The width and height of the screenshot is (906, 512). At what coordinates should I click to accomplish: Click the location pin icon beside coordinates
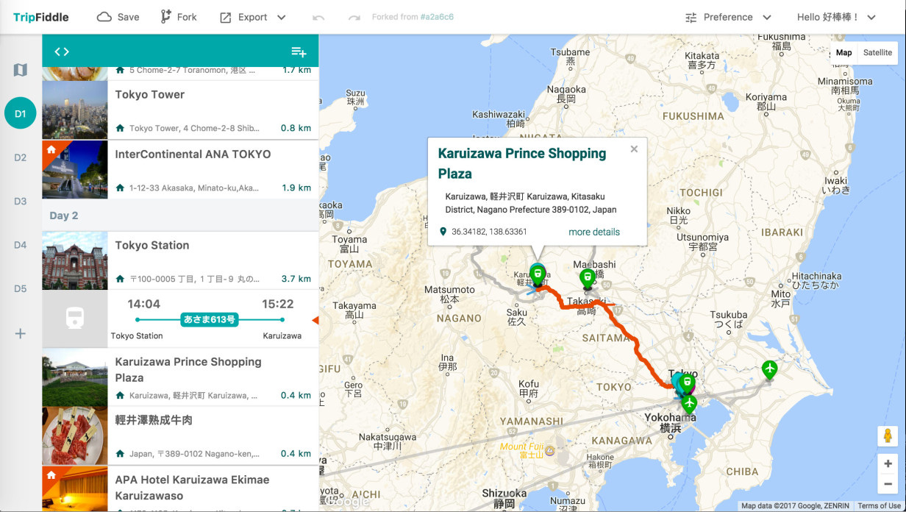point(443,232)
